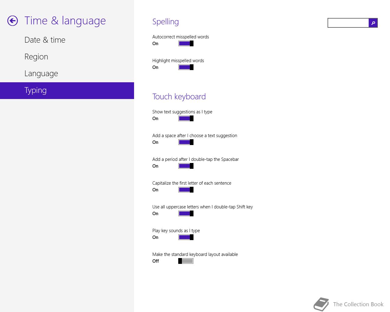Click the Highlight misspelled words label
Screen dimensions: 390x312
click(178, 61)
